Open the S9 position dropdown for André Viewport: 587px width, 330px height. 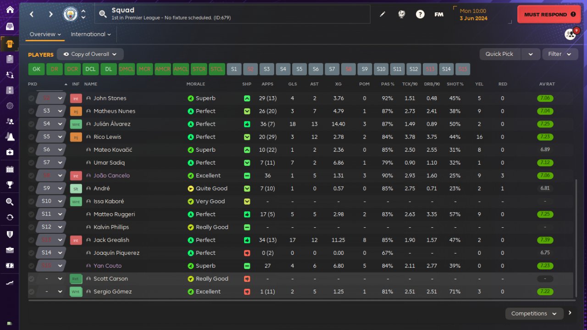pos(51,188)
